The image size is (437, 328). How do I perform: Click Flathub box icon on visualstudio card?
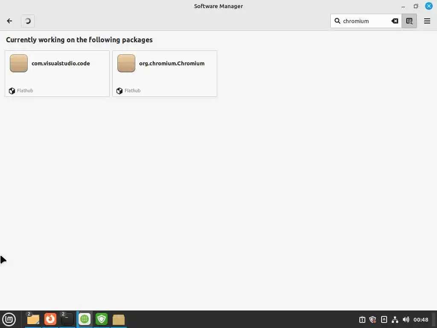coord(12,91)
